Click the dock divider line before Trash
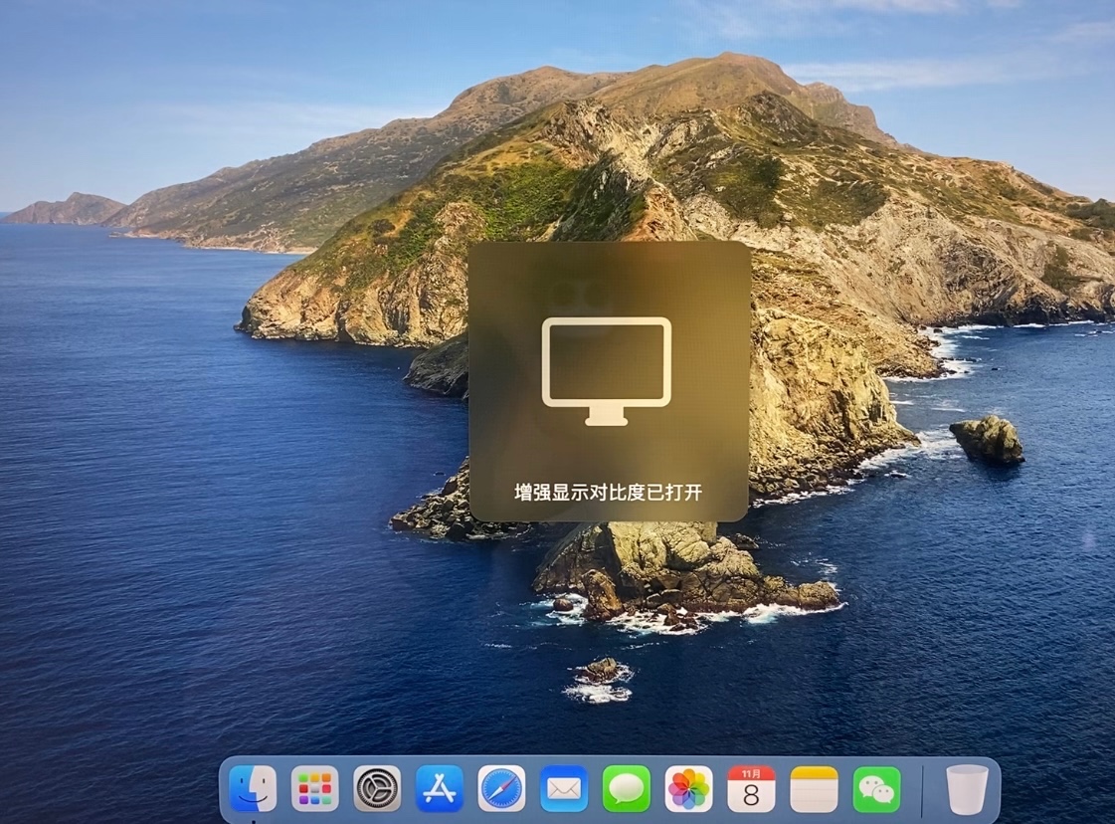Image resolution: width=1115 pixels, height=824 pixels. (x=922, y=790)
